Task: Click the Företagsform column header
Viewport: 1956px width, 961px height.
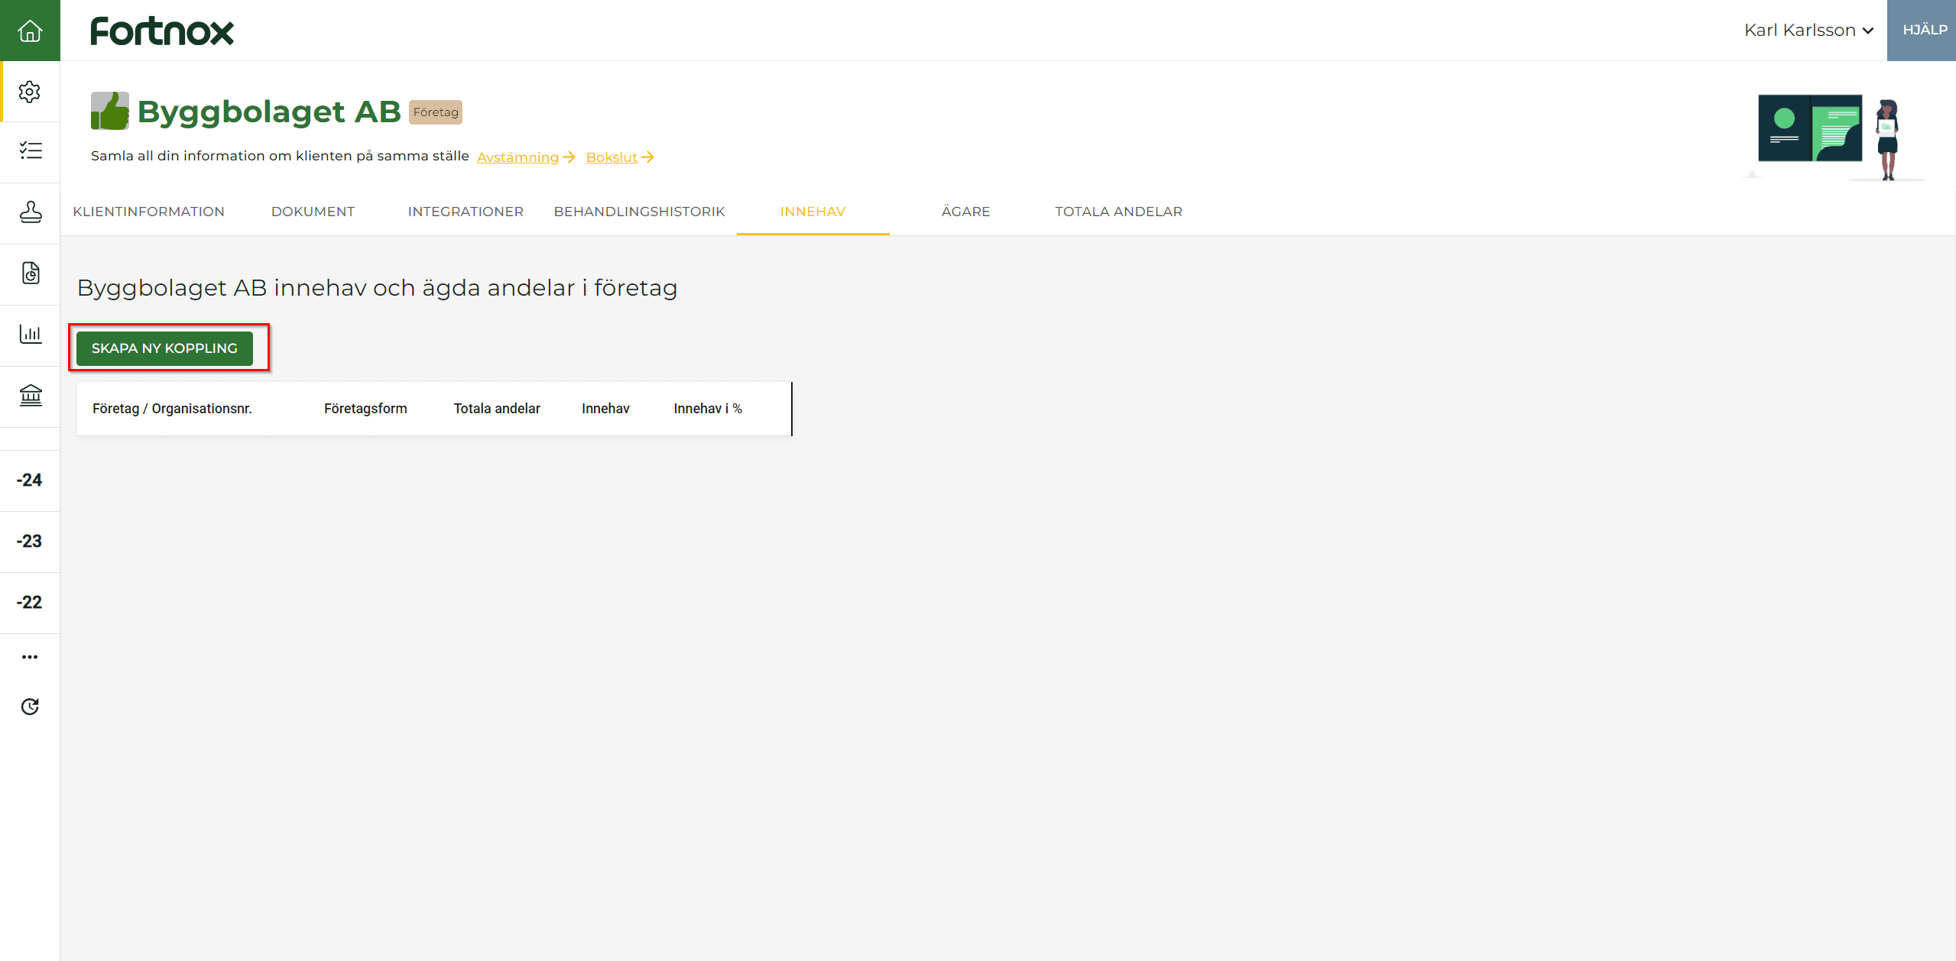Action: click(365, 409)
